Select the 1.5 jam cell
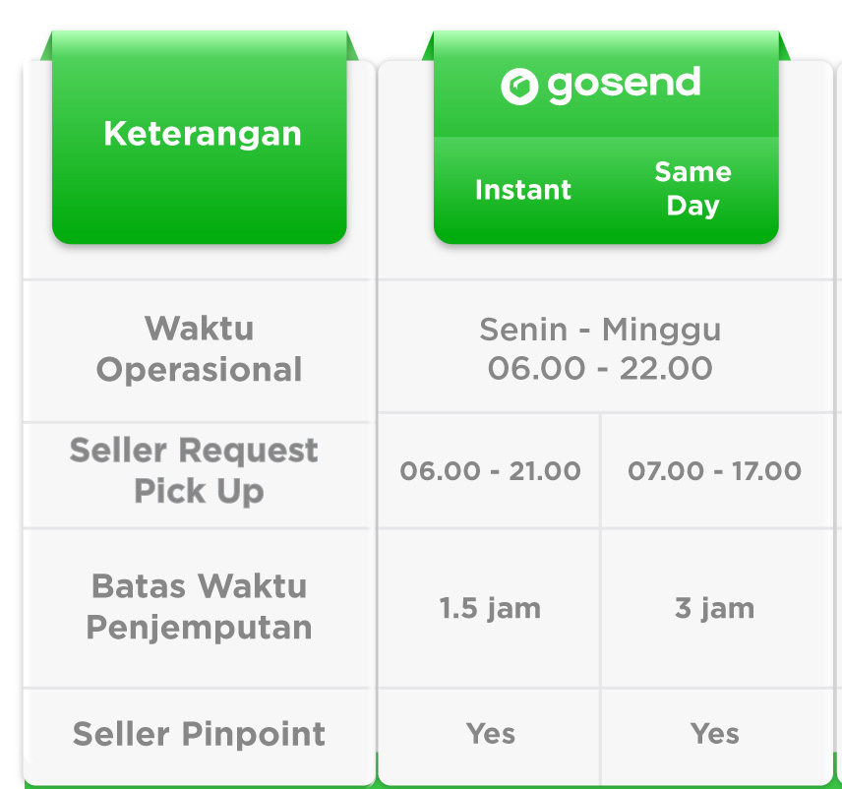This screenshot has height=789, width=842. (490, 609)
